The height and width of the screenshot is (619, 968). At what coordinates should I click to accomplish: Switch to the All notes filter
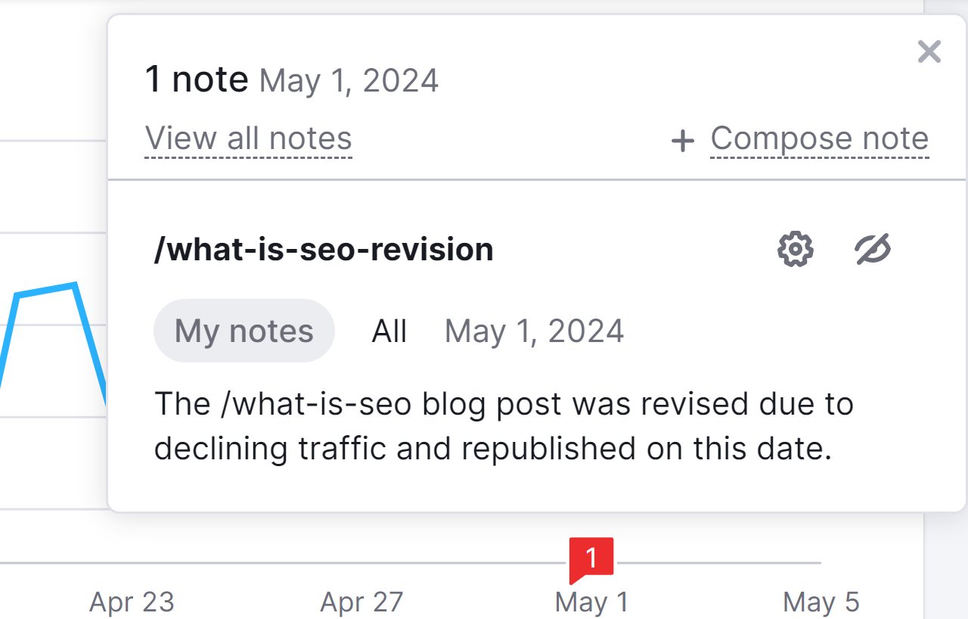coord(389,331)
